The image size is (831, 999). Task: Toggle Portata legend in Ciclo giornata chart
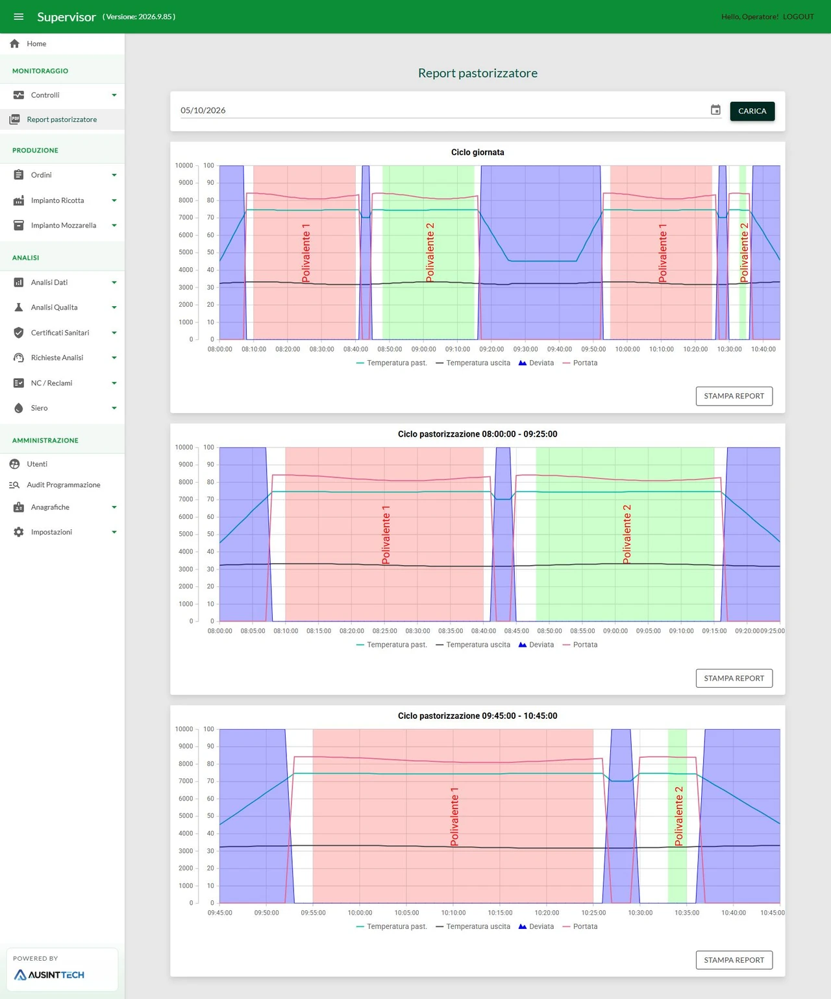click(580, 363)
